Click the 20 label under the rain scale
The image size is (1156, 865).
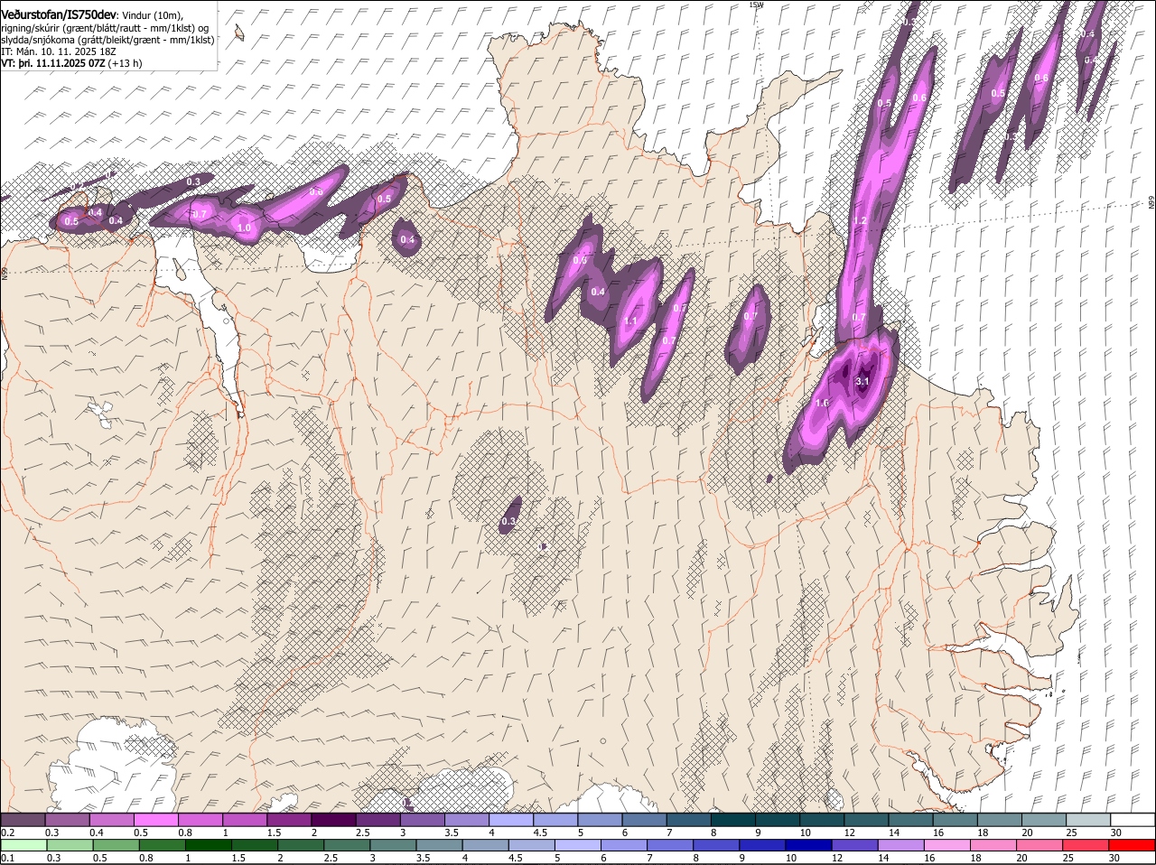[x=1021, y=858]
